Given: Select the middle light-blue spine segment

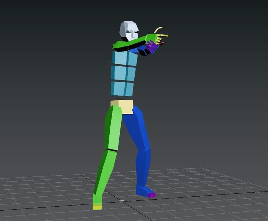Looking at the screenshot, I should (x=123, y=73).
